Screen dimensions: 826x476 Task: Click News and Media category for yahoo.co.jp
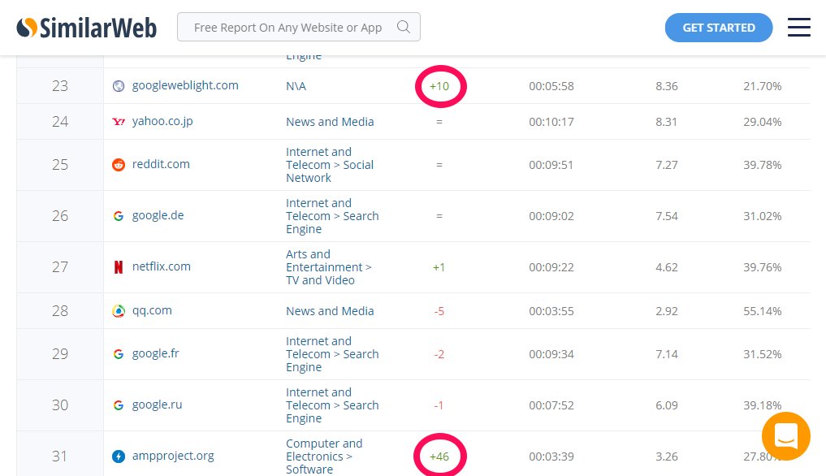pos(330,122)
